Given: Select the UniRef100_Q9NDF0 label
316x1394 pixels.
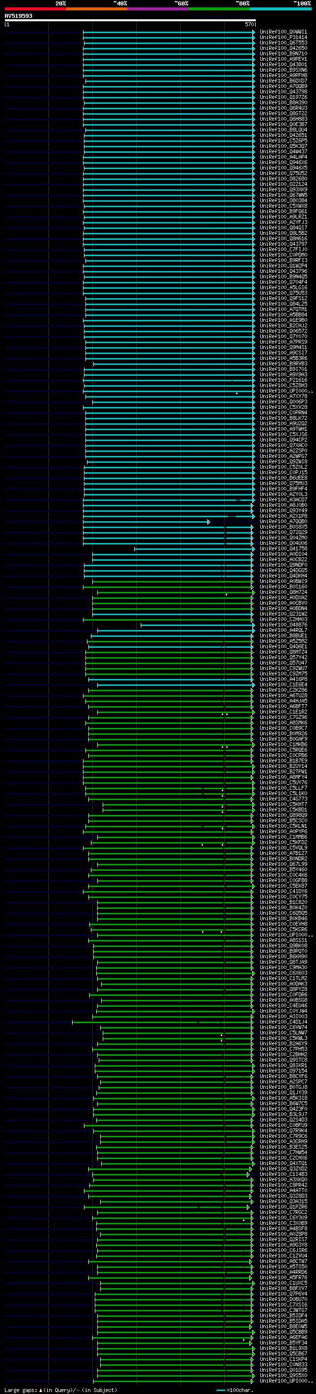Looking at the screenshot, I should [283, 565].
